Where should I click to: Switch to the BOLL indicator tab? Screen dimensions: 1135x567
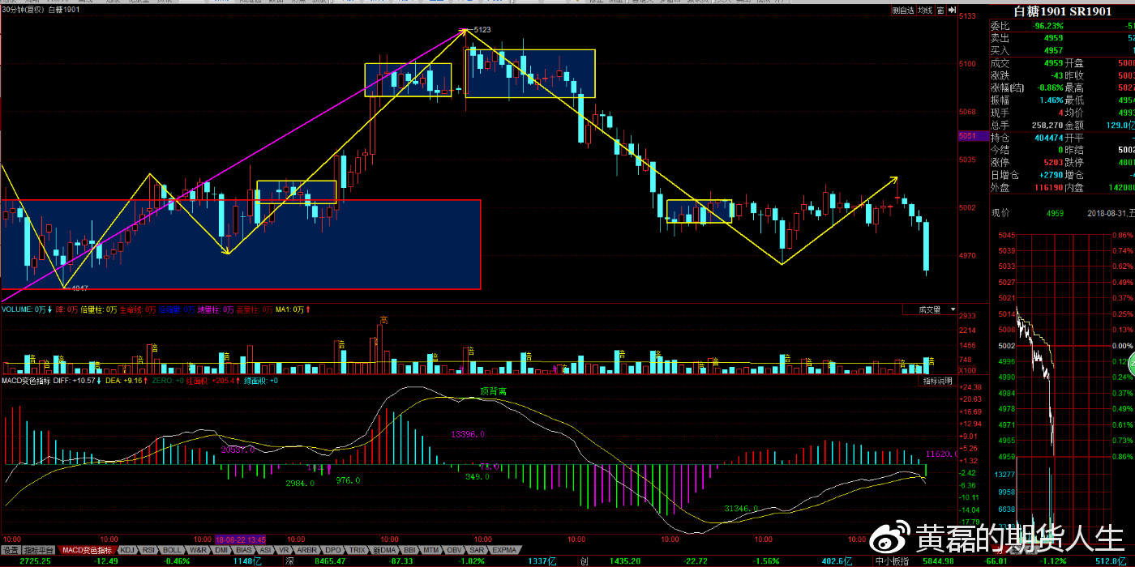[173, 550]
